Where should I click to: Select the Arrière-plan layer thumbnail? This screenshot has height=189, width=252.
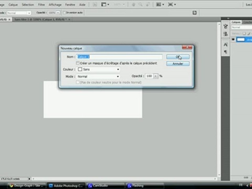pos(241,40)
